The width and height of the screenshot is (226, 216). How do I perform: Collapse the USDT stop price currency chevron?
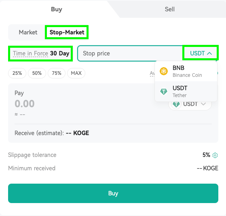(x=209, y=53)
